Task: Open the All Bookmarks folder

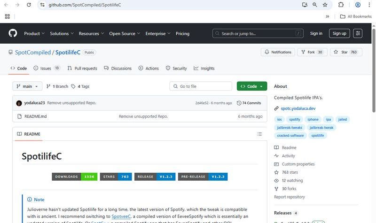Action: click(356, 16)
